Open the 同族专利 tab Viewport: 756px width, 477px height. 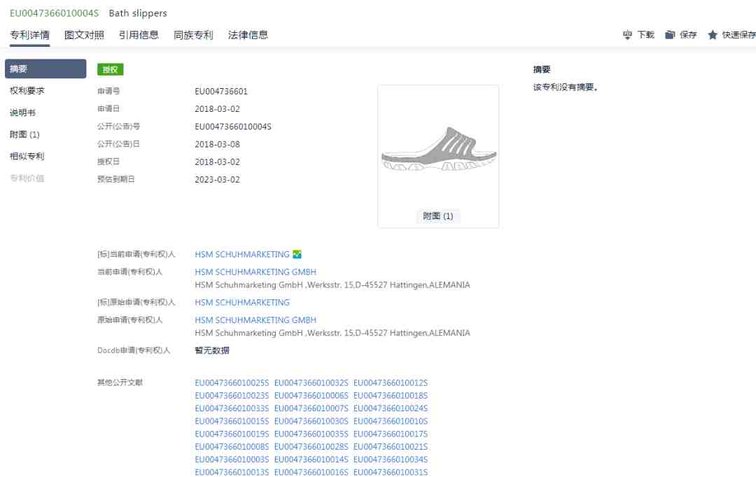[x=193, y=35]
